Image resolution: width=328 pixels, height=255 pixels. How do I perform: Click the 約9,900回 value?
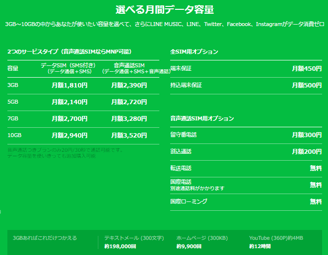tap(189, 247)
